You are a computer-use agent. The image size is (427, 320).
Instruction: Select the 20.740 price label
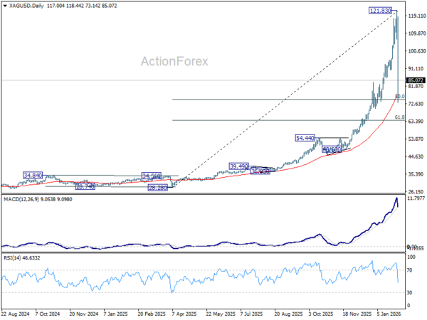(x=85, y=186)
